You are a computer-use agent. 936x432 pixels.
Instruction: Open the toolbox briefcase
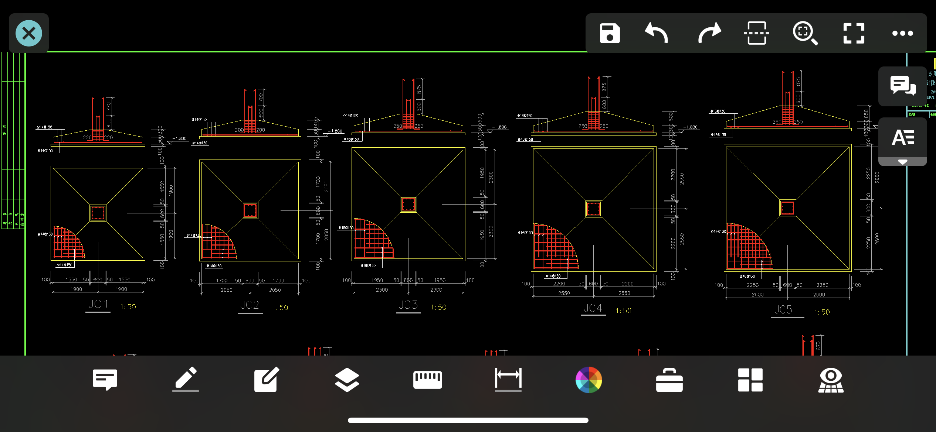669,380
